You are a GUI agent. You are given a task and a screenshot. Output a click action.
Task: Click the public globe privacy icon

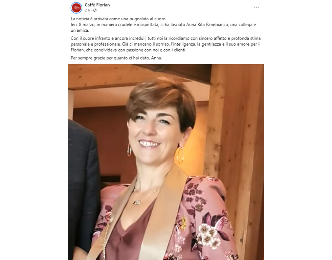(95, 10)
